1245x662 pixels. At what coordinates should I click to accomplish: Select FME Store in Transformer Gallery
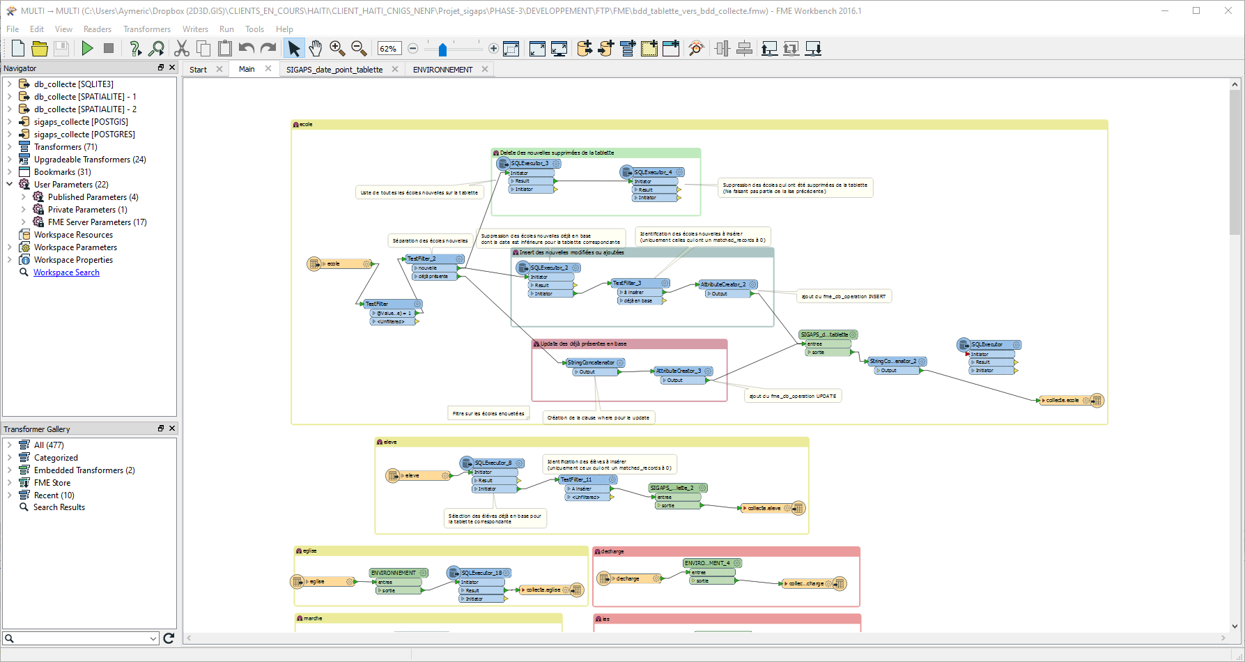pyautogui.click(x=52, y=482)
